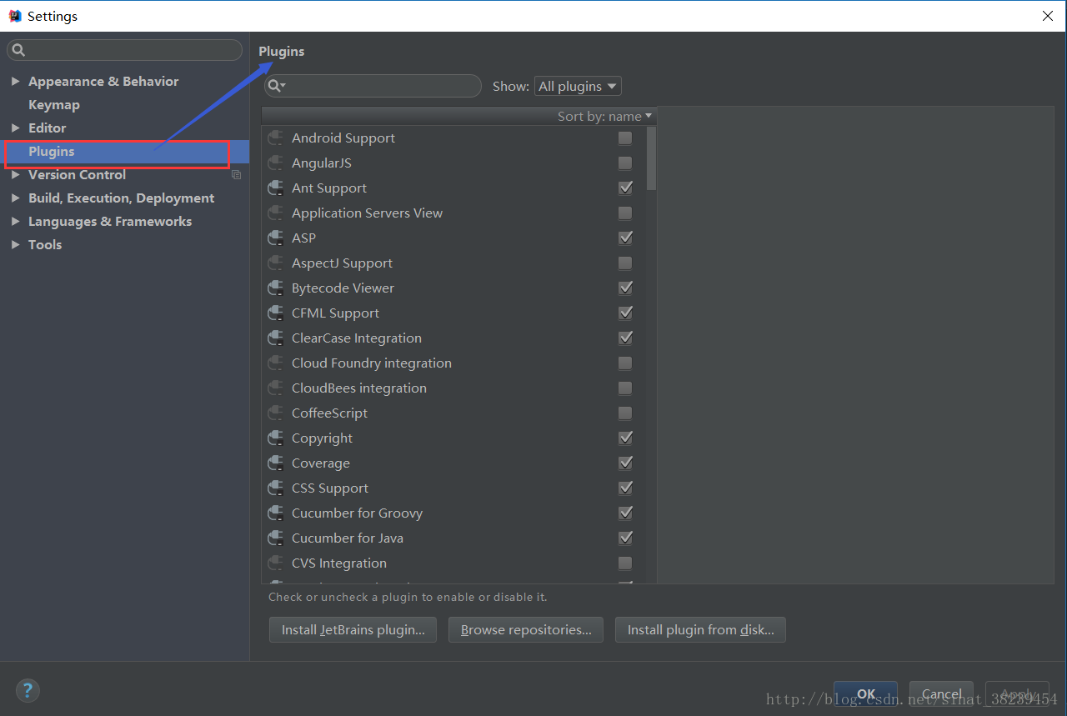Click the IntelliJ logo in title bar
Image resolution: width=1067 pixels, height=716 pixels.
coord(14,16)
